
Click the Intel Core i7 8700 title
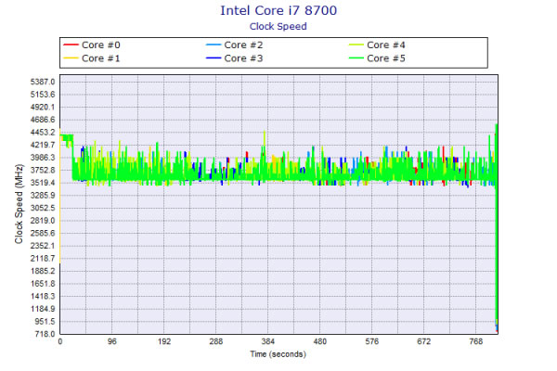(x=278, y=10)
